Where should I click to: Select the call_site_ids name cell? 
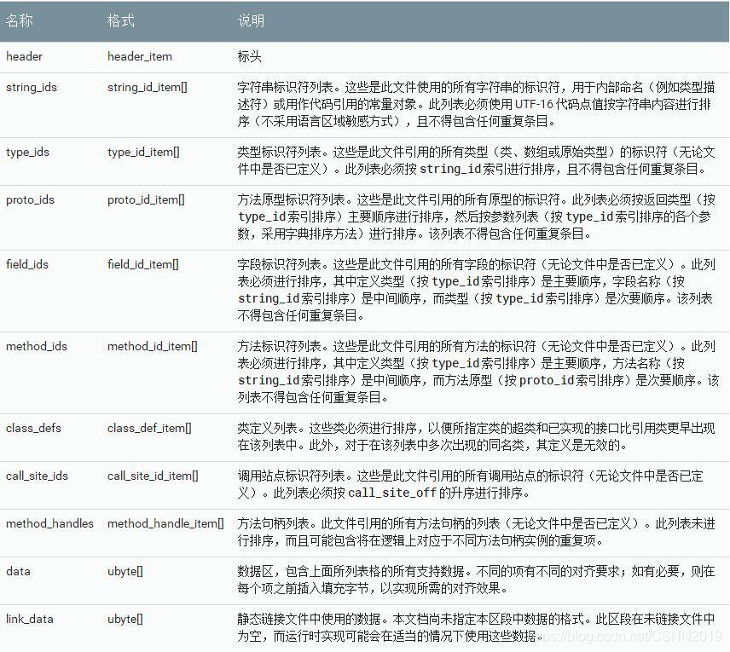click(37, 476)
